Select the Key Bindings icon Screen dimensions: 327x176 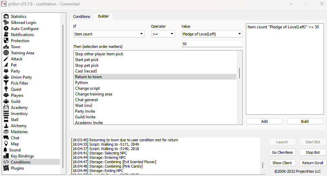(6, 156)
